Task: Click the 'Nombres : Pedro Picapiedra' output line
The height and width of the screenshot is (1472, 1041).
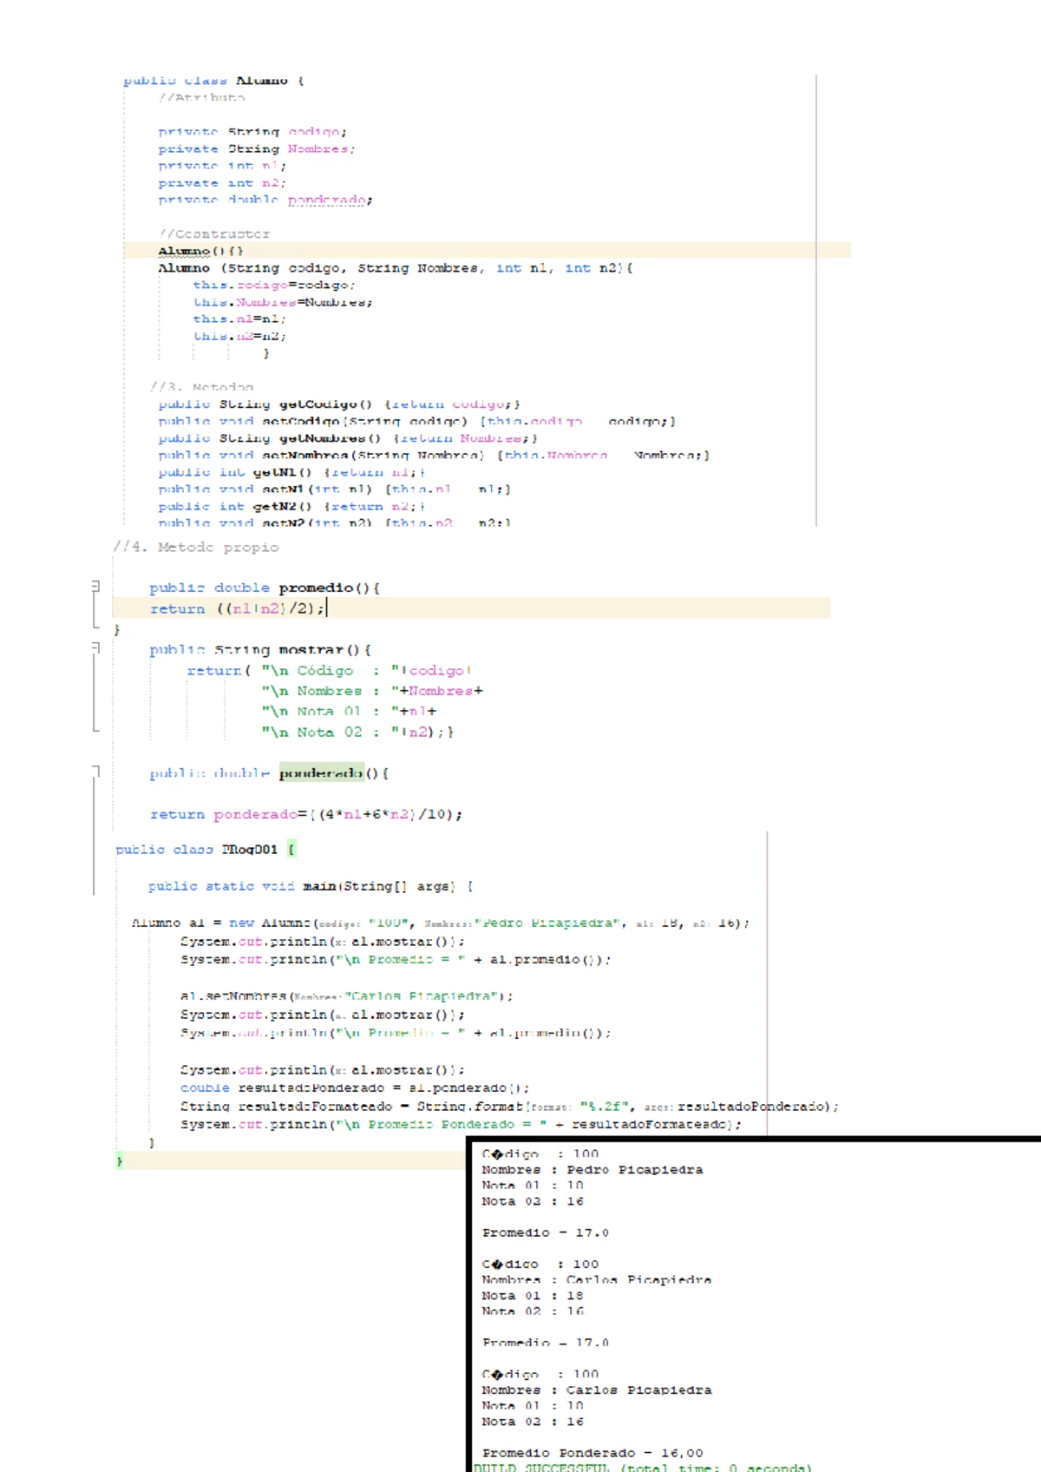Action: click(593, 1170)
